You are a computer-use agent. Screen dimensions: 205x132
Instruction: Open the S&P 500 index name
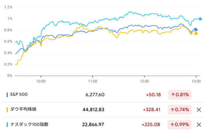pyautogui.click(x=19, y=94)
